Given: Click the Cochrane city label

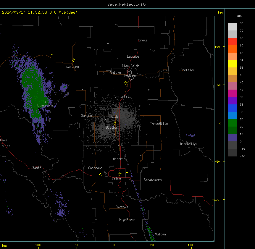Looking at the screenshot, I should 95,168.
